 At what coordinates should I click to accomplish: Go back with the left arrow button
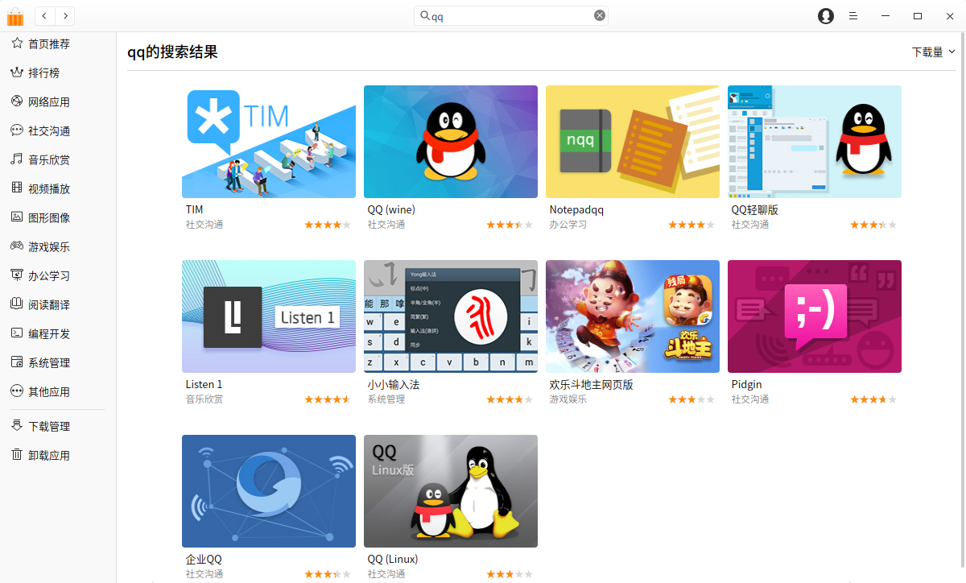point(44,15)
